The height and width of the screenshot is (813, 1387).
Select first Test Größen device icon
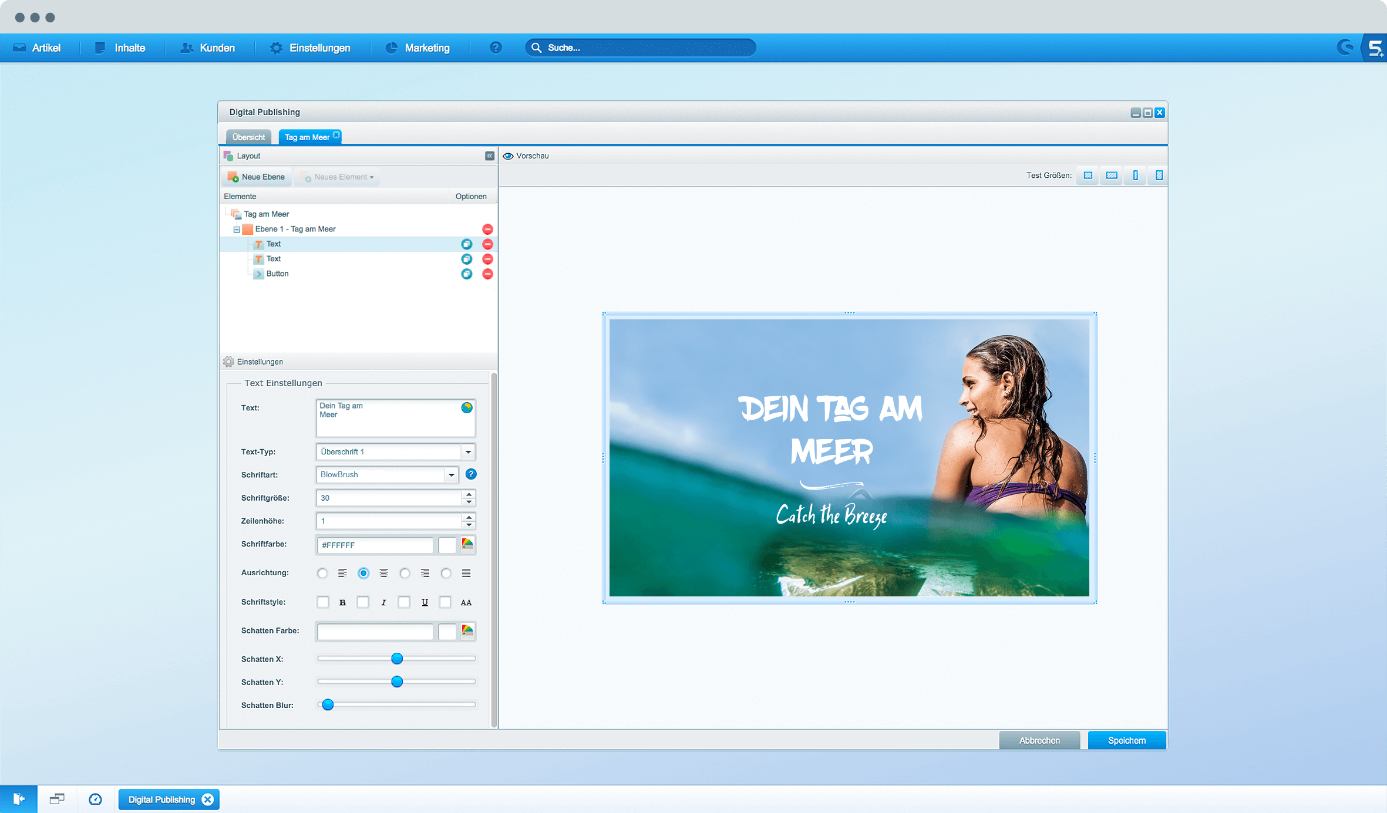tap(1088, 176)
